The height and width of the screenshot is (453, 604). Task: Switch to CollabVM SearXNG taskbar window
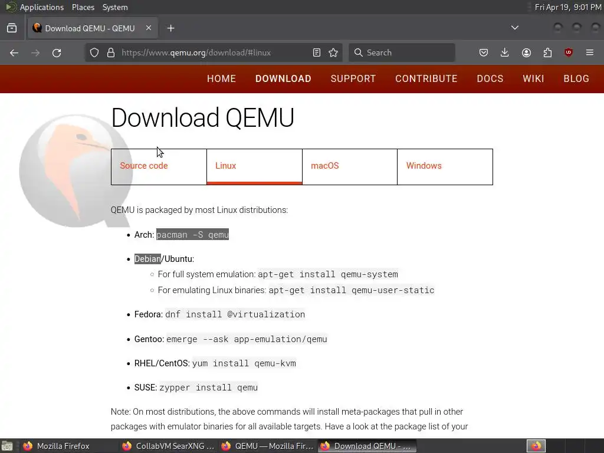click(168, 446)
